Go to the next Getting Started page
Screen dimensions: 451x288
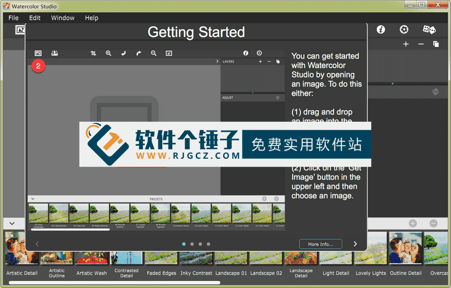click(x=355, y=243)
